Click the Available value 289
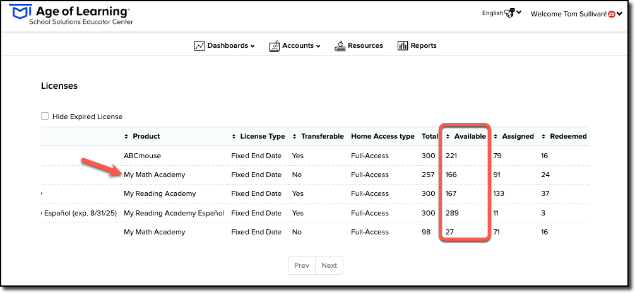This screenshot has height=293, width=635. click(452, 213)
